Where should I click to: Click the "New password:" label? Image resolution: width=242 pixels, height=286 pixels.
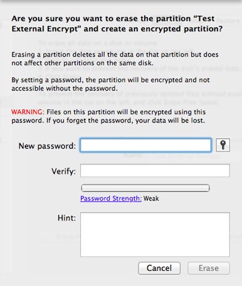click(x=47, y=146)
